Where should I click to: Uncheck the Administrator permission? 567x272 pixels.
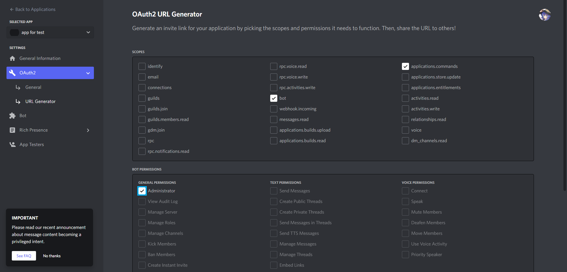point(142,191)
